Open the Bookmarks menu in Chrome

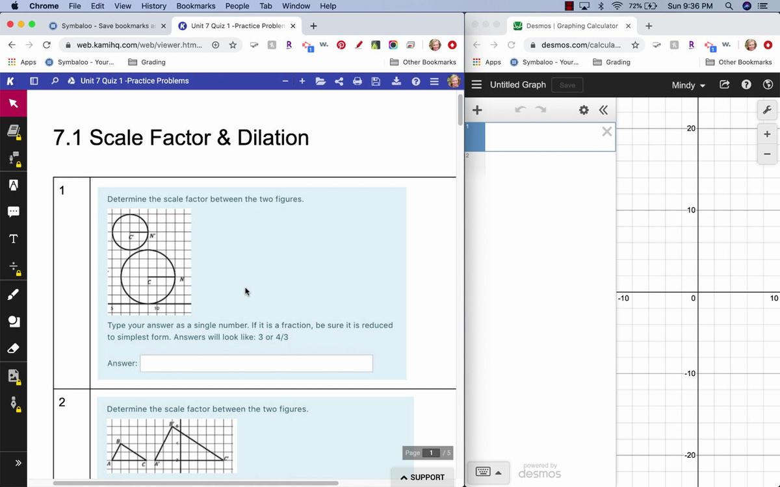196,6
